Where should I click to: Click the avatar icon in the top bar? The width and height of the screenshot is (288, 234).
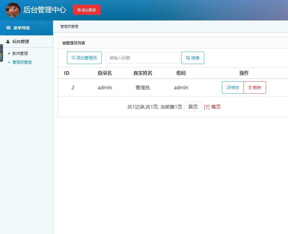12,10
